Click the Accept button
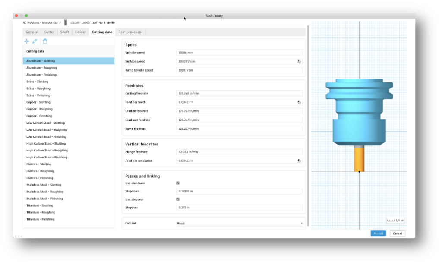Image resolution: width=442 pixels, height=265 pixels. pos(378,233)
